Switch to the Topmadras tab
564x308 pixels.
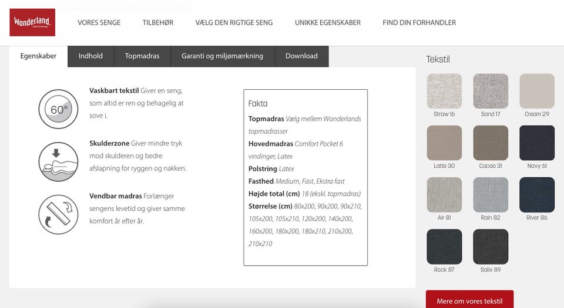tap(142, 56)
